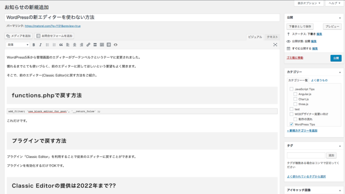Check the three.js category
The width and height of the screenshot is (345, 194).
[295, 104]
